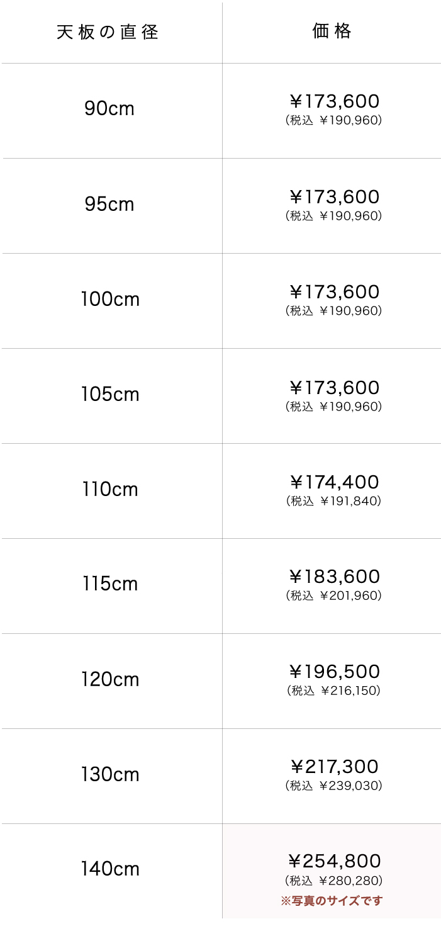
Task: Click the 価格 column header
Action: [332, 31]
